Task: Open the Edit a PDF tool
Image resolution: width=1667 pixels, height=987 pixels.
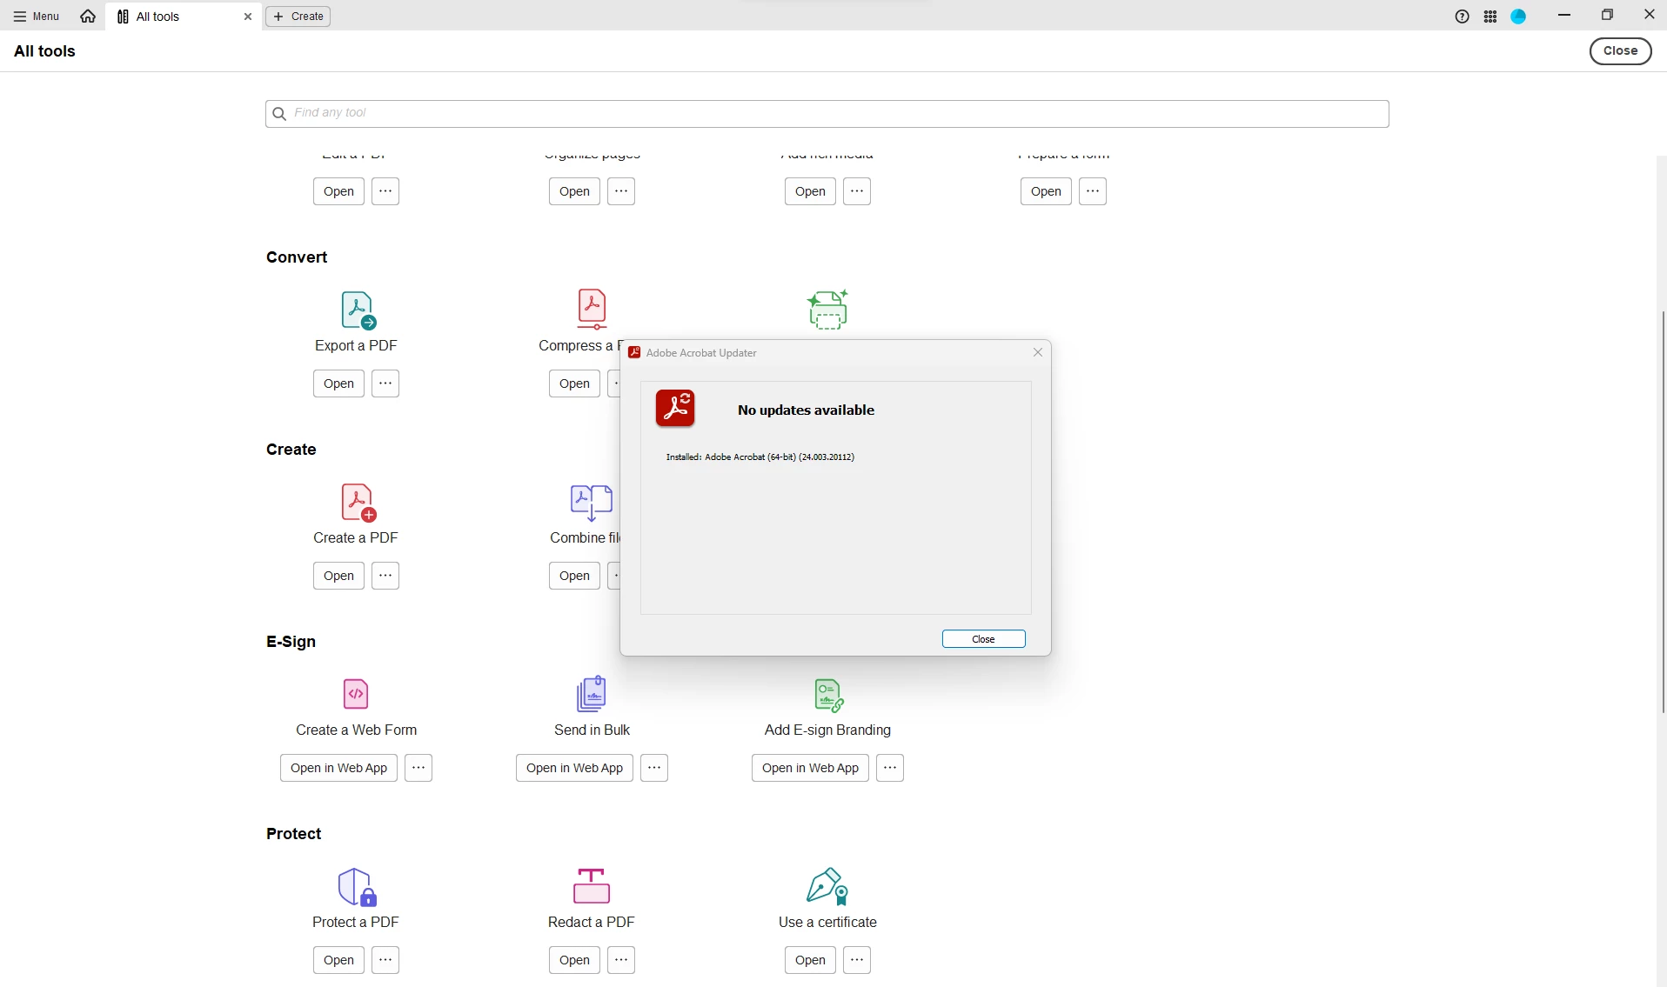Action: pos(338,191)
